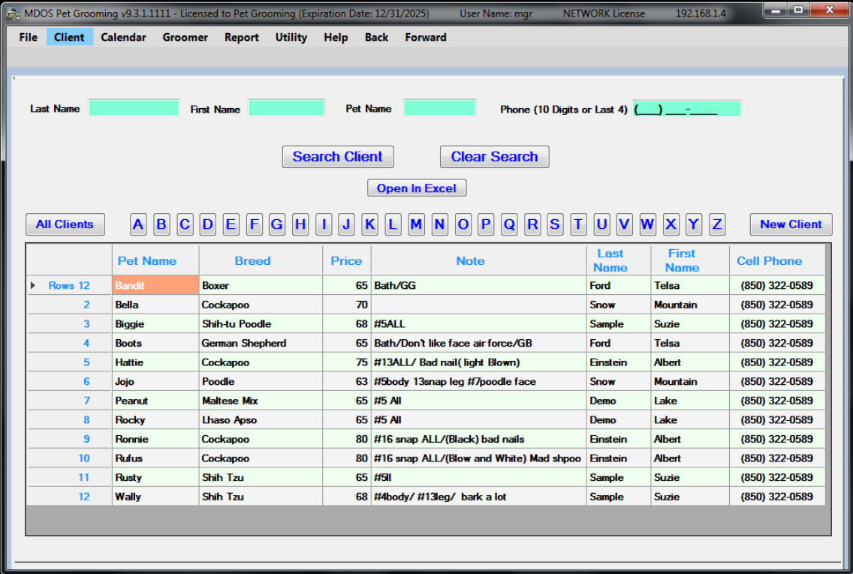The width and height of the screenshot is (853, 574).
Task: Open the Report menu
Action: 241,37
